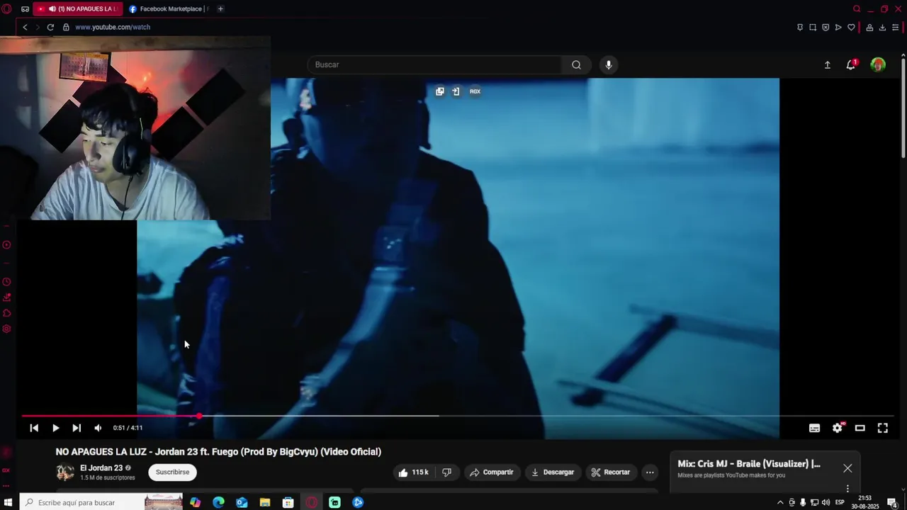The width and height of the screenshot is (907, 510).
Task: Go to the previous video
Action: tap(34, 428)
